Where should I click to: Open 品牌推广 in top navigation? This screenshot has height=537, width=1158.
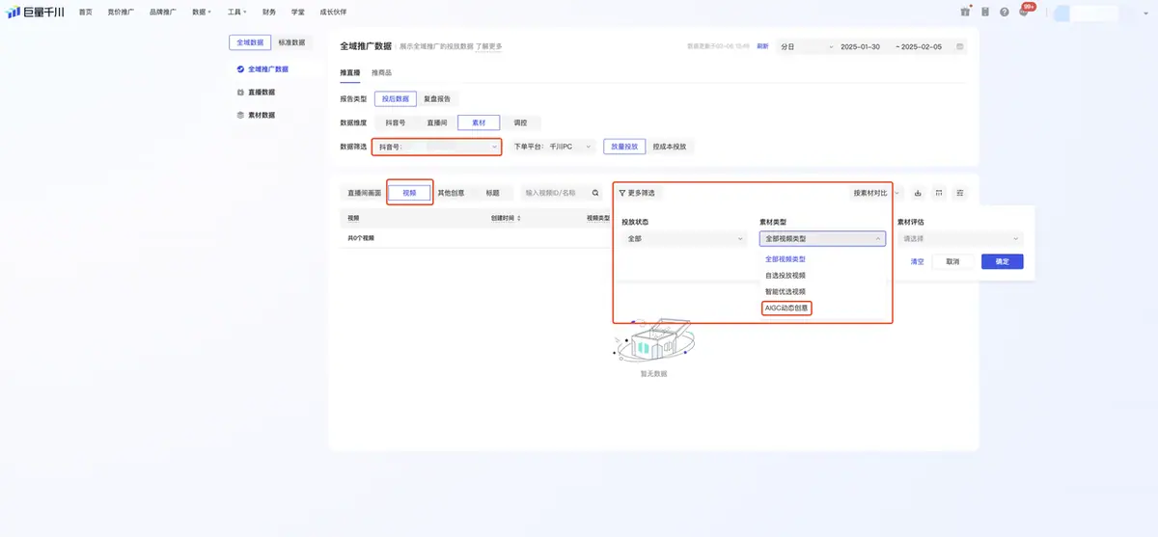[x=163, y=12]
